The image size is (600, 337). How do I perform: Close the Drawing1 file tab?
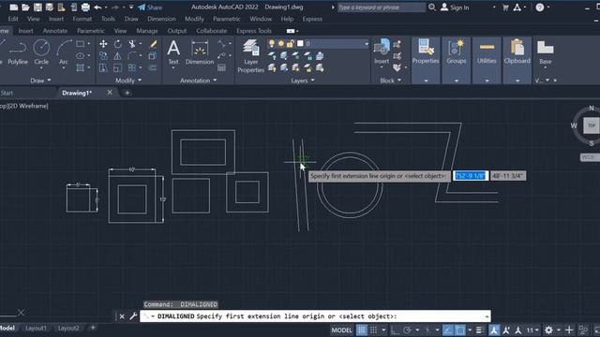coord(110,93)
